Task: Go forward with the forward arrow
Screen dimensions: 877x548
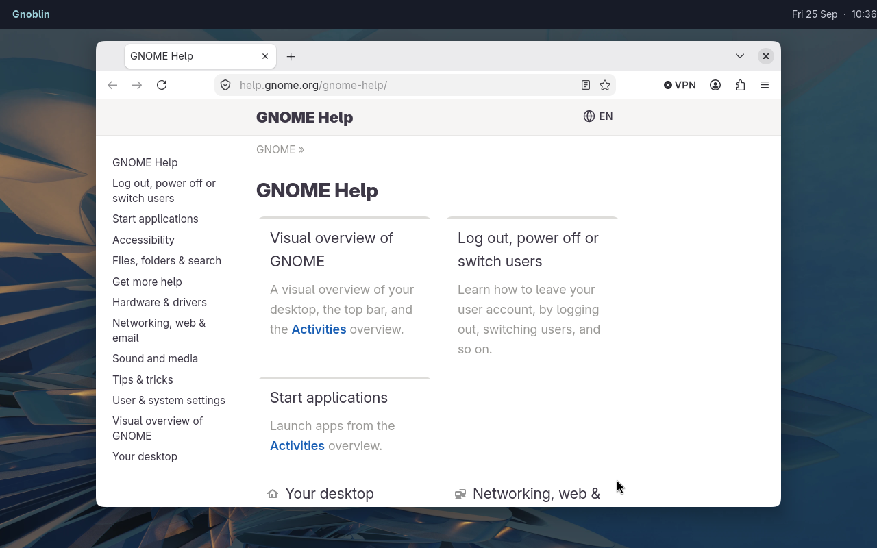Action: (137, 85)
